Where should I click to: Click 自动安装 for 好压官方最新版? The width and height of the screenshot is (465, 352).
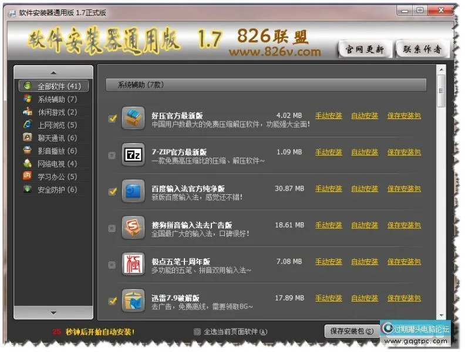365,116
